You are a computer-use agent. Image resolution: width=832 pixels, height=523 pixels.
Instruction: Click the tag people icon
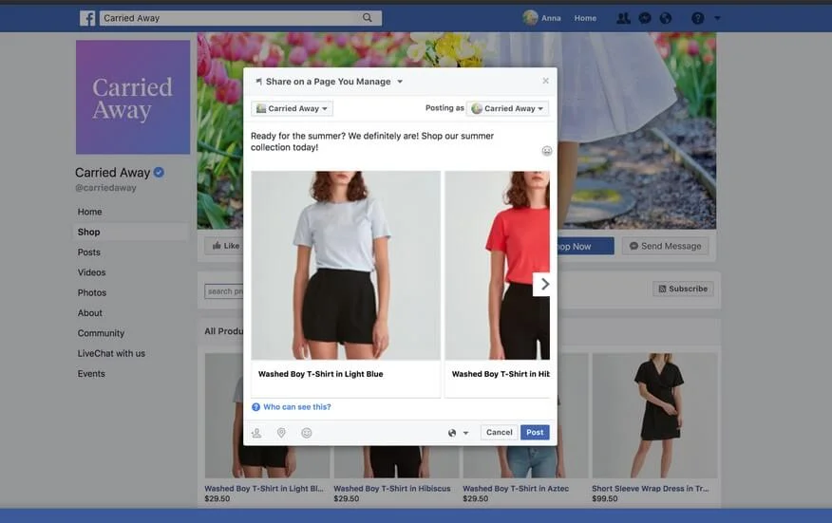(x=256, y=433)
